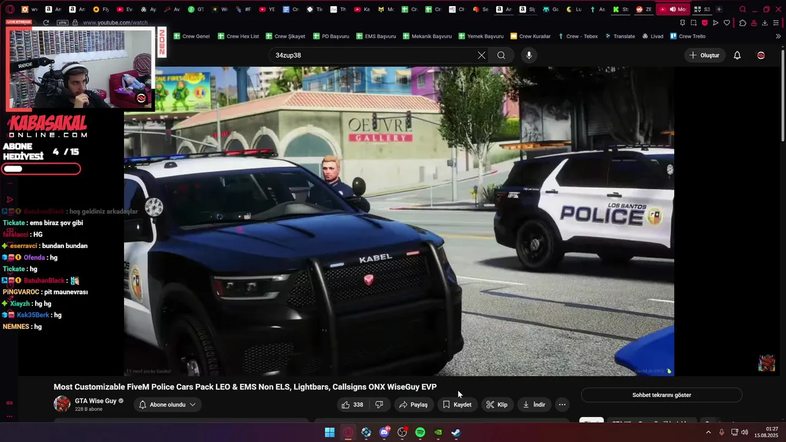The image size is (786, 442).
Task: Open the Easy Setup sliders icon
Action: 777,23
